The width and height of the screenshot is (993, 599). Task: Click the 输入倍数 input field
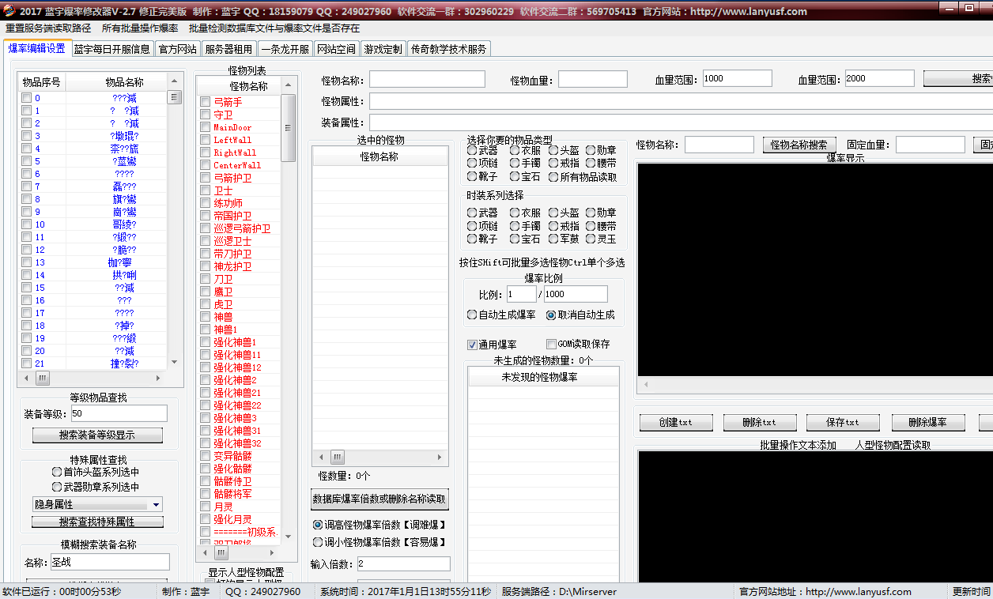tap(403, 564)
